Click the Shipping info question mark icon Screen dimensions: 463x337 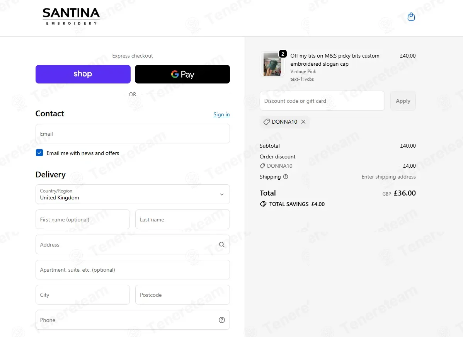pos(286,177)
